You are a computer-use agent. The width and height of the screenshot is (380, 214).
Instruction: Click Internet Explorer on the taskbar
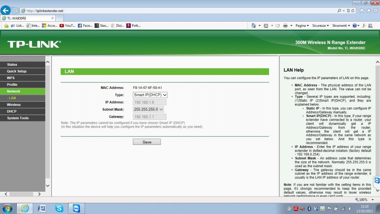tap(25, 208)
